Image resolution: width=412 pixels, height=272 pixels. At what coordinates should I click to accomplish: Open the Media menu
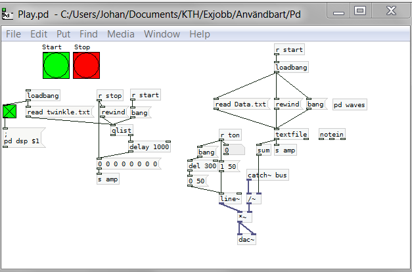[121, 34]
